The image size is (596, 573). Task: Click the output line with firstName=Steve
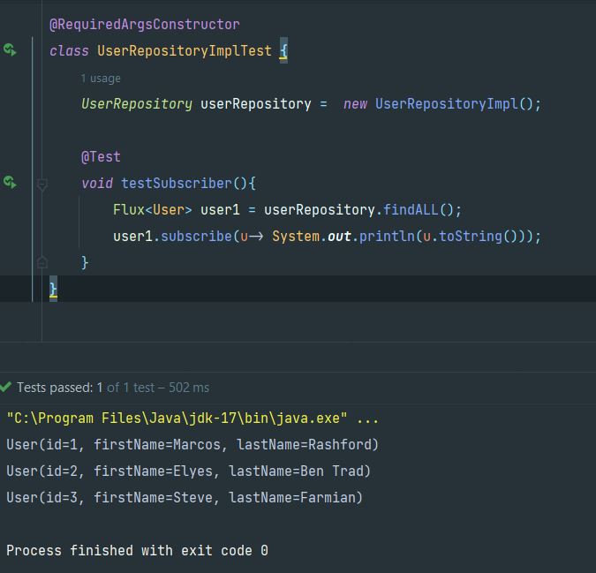pos(185,497)
